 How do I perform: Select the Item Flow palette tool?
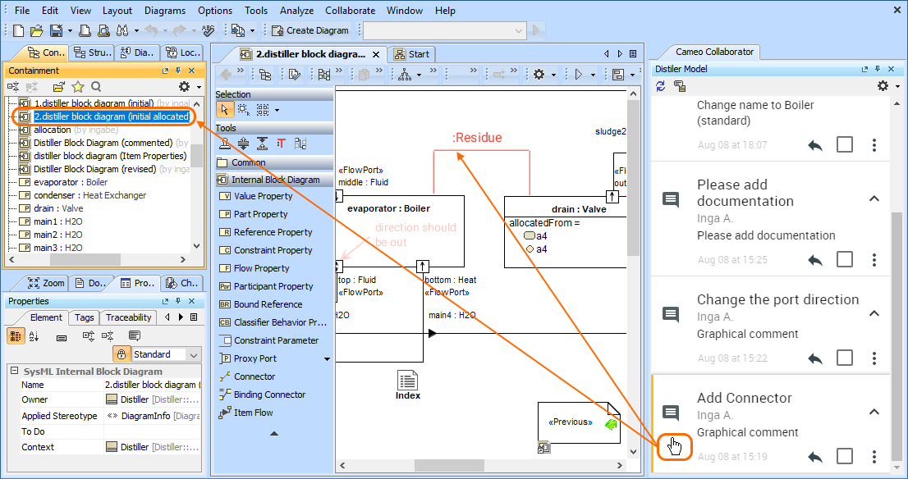(x=253, y=413)
